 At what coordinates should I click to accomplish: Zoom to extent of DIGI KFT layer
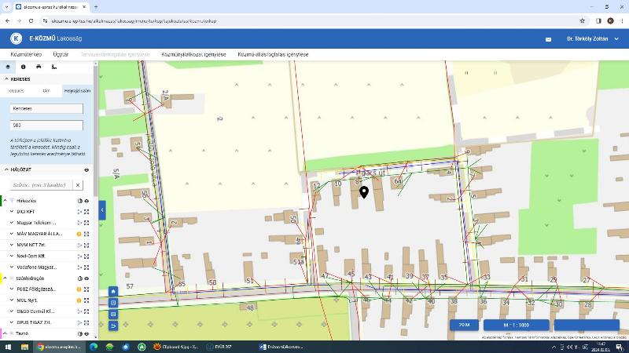pyautogui.click(x=86, y=212)
